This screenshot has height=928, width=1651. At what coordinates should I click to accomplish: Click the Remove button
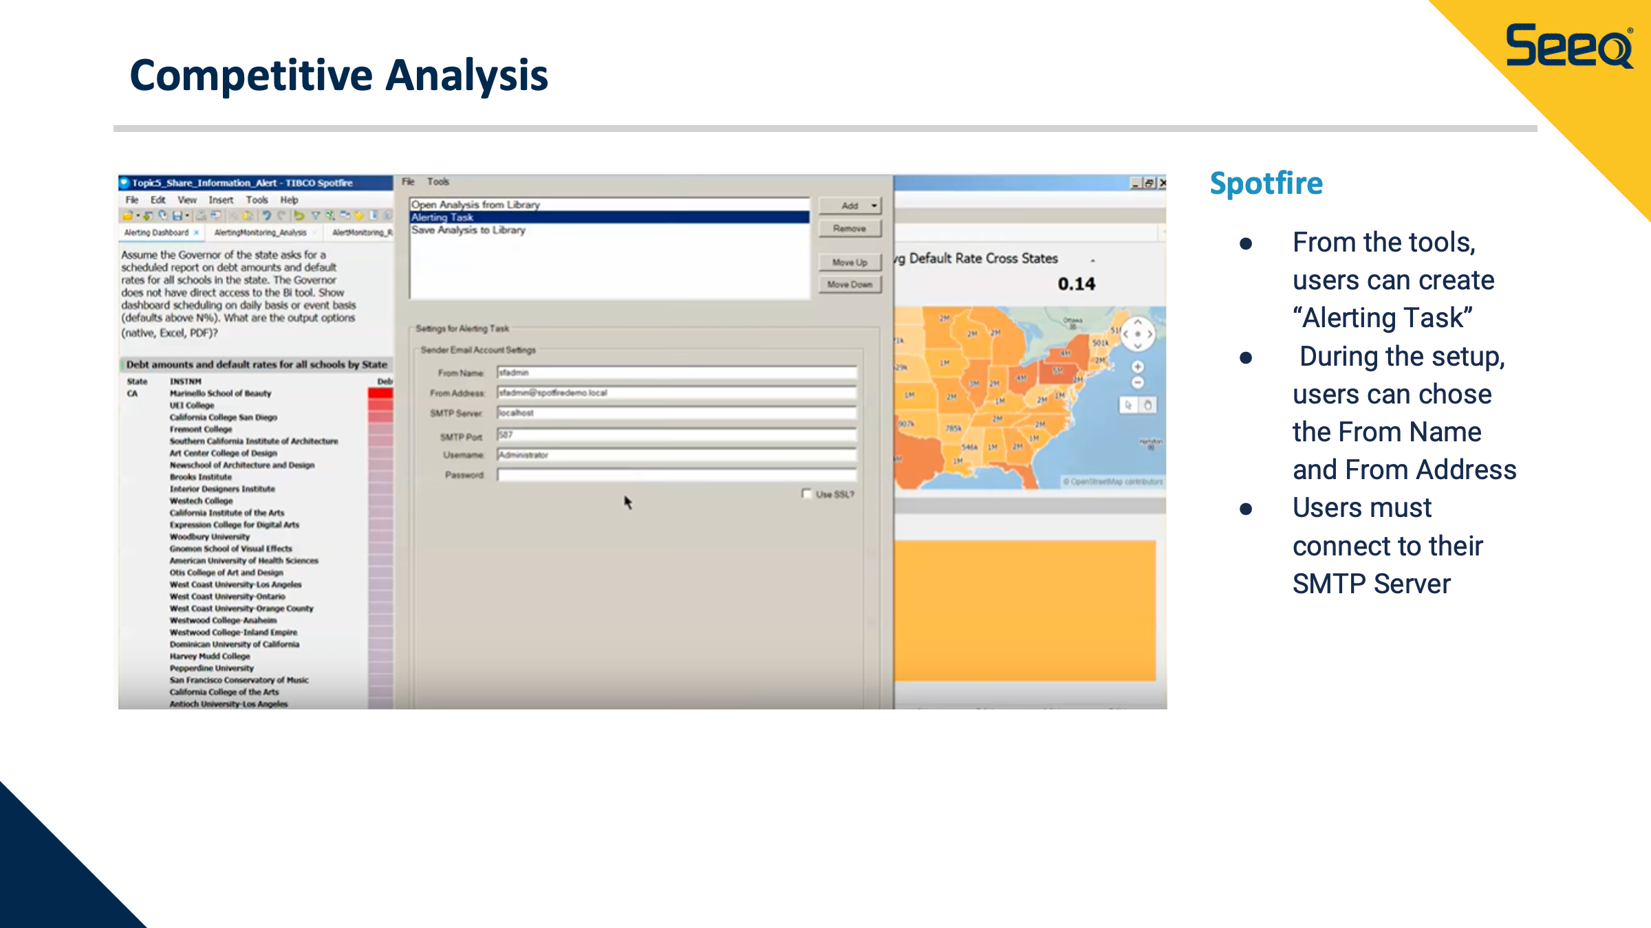click(x=850, y=228)
